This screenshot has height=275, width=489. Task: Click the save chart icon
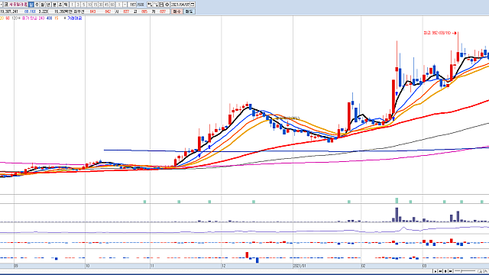coord(161,5)
